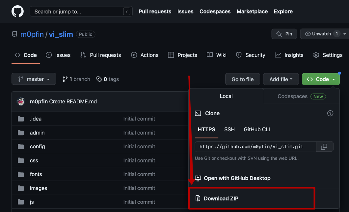349x212 pixels.
Task: Click the watcher count badge 1
Action: (336, 34)
